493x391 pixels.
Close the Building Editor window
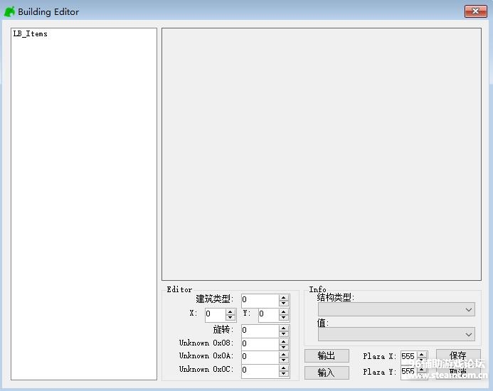click(475, 11)
